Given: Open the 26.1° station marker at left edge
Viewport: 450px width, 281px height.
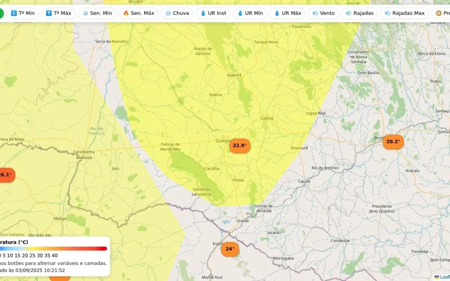Looking at the screenshot, I should [6, 175].
